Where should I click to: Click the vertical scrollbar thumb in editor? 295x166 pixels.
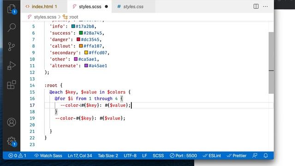click(271, 63)
